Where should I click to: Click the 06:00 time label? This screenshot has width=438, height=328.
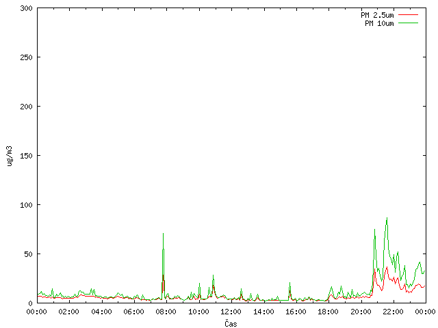pyautogui.click(x=134, y=312)
